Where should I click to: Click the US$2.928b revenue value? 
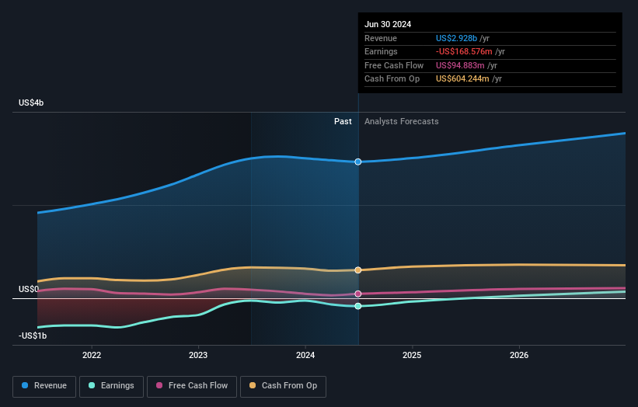[x=456, y=38]
